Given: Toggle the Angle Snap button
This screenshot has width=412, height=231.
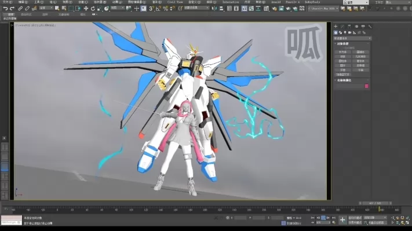Looking at the screenshot, I should pos(158,9).
